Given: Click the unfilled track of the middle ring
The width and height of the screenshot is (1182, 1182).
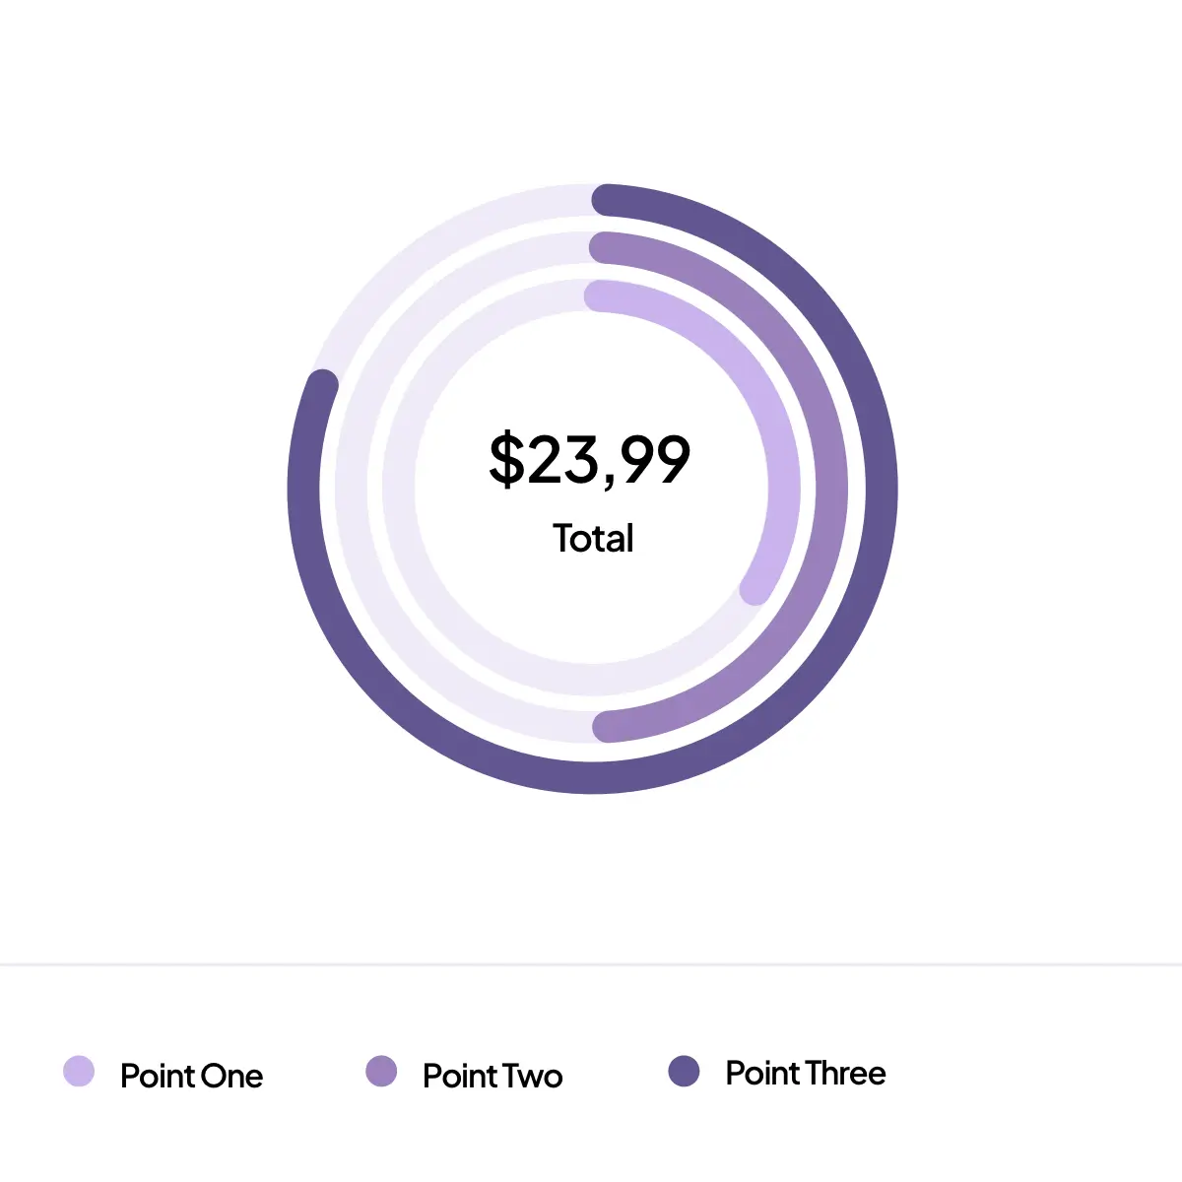Looking at the screenshot, I should click(x=352, y=488).
